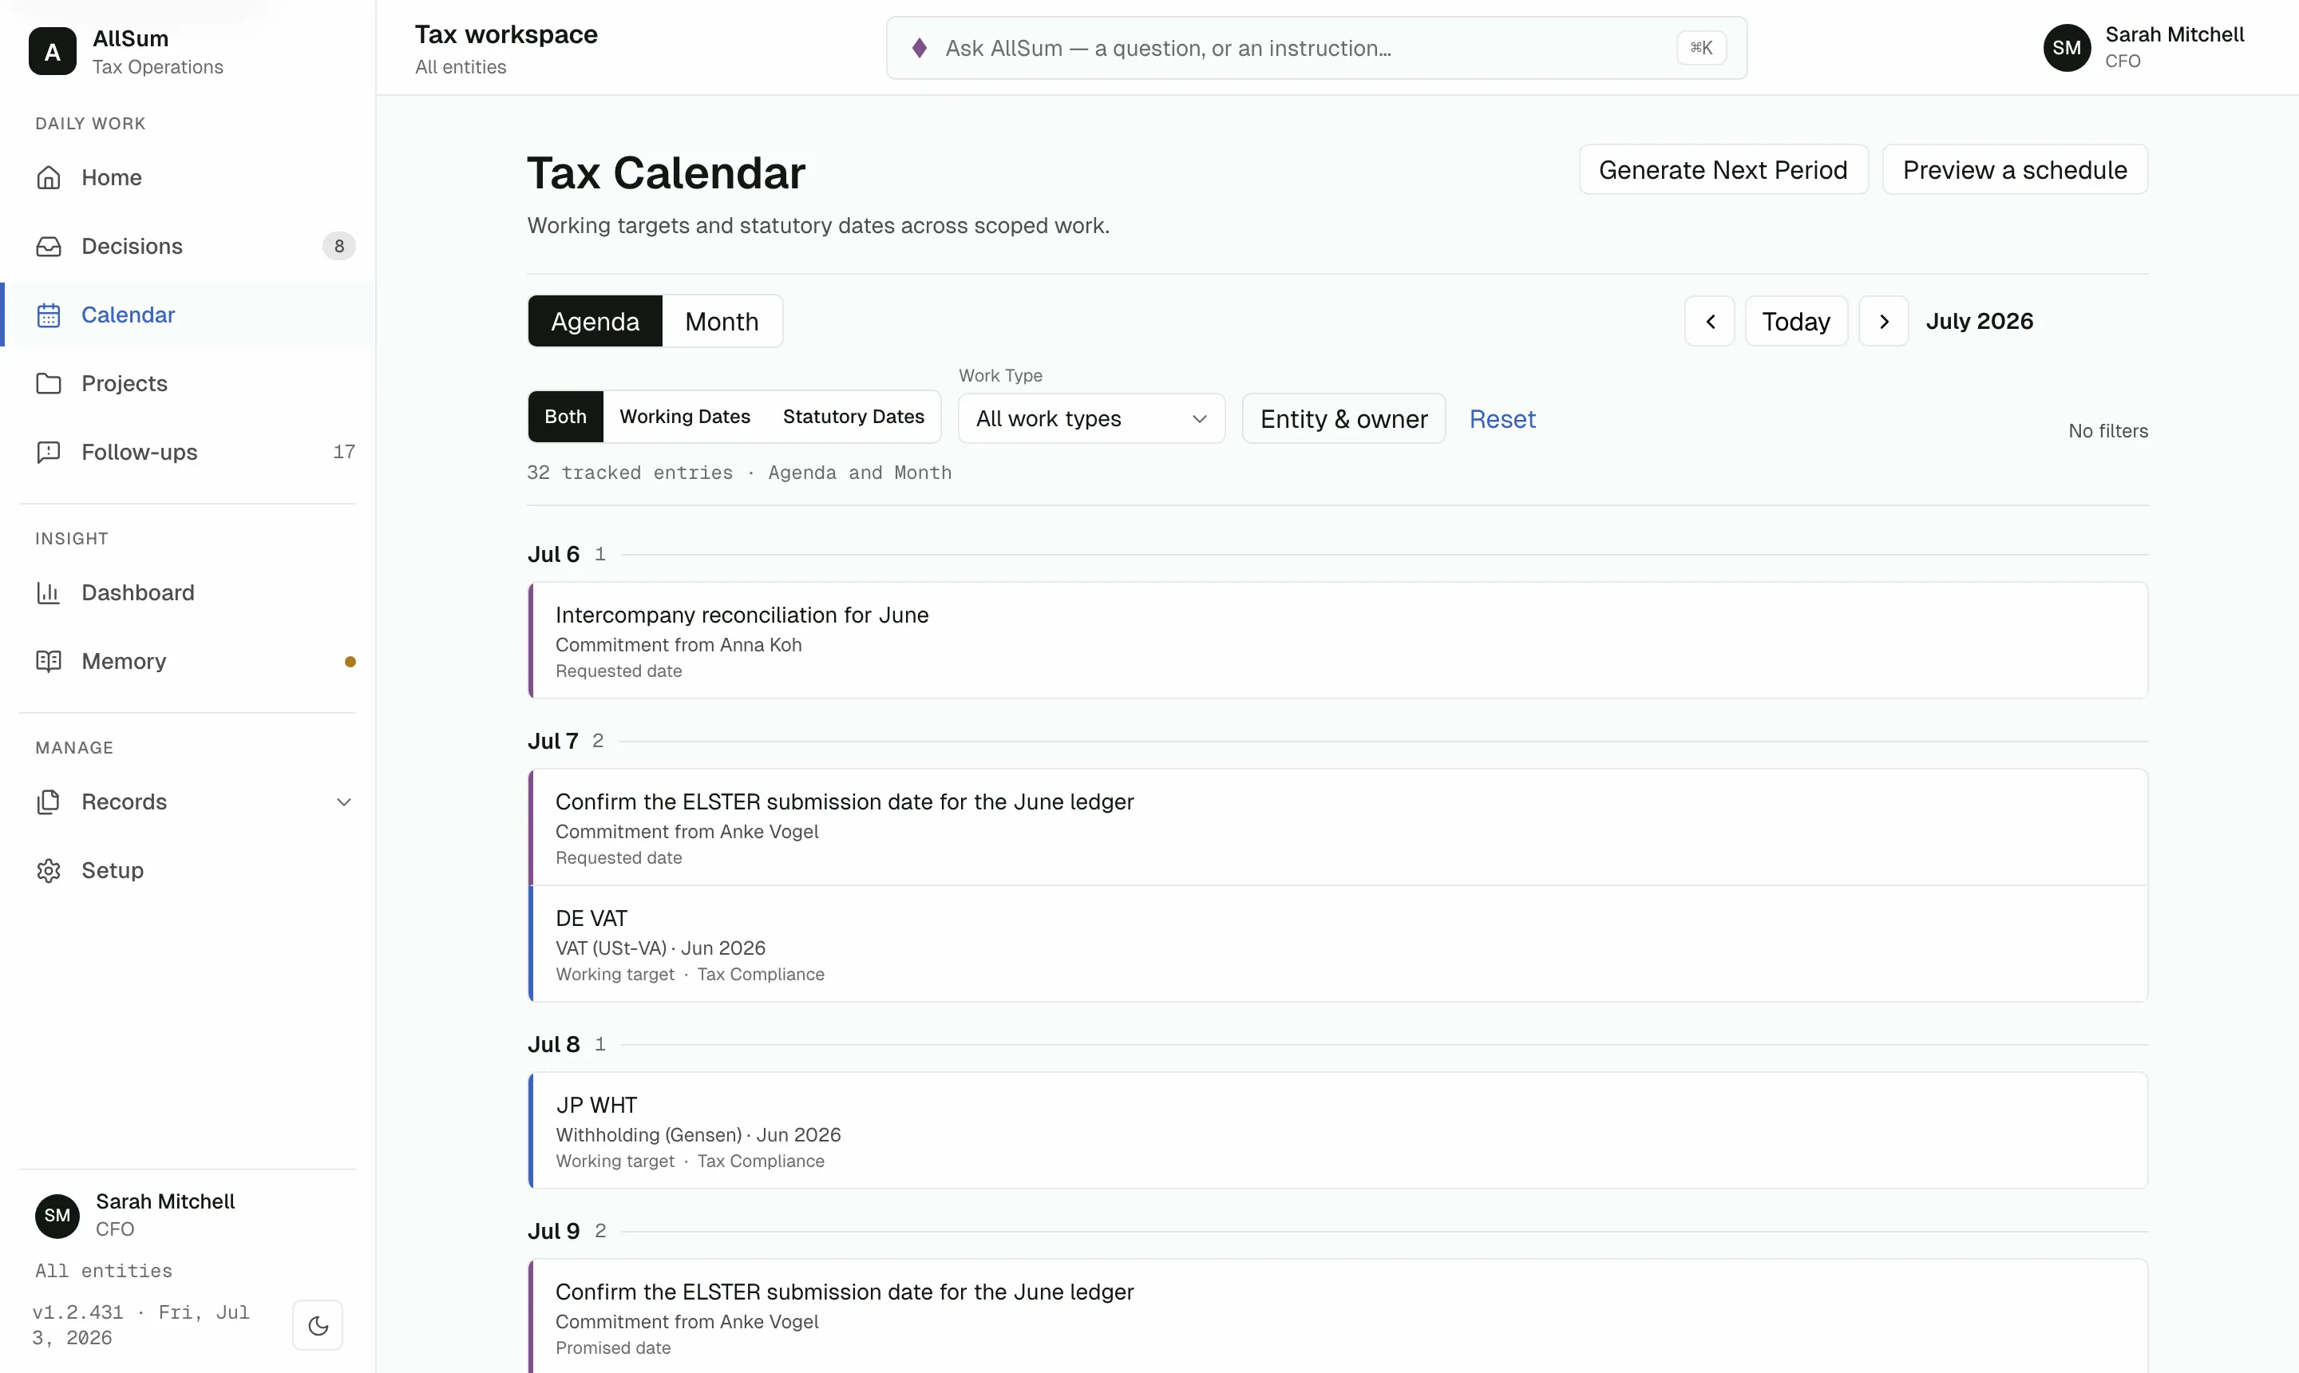2299x1373 pixels.
Task: Click the ⌘K shortcut badge
Action: [x=1701, y=48]
